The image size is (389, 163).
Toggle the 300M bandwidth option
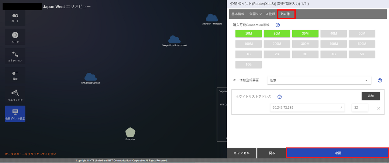click(305, 44)
